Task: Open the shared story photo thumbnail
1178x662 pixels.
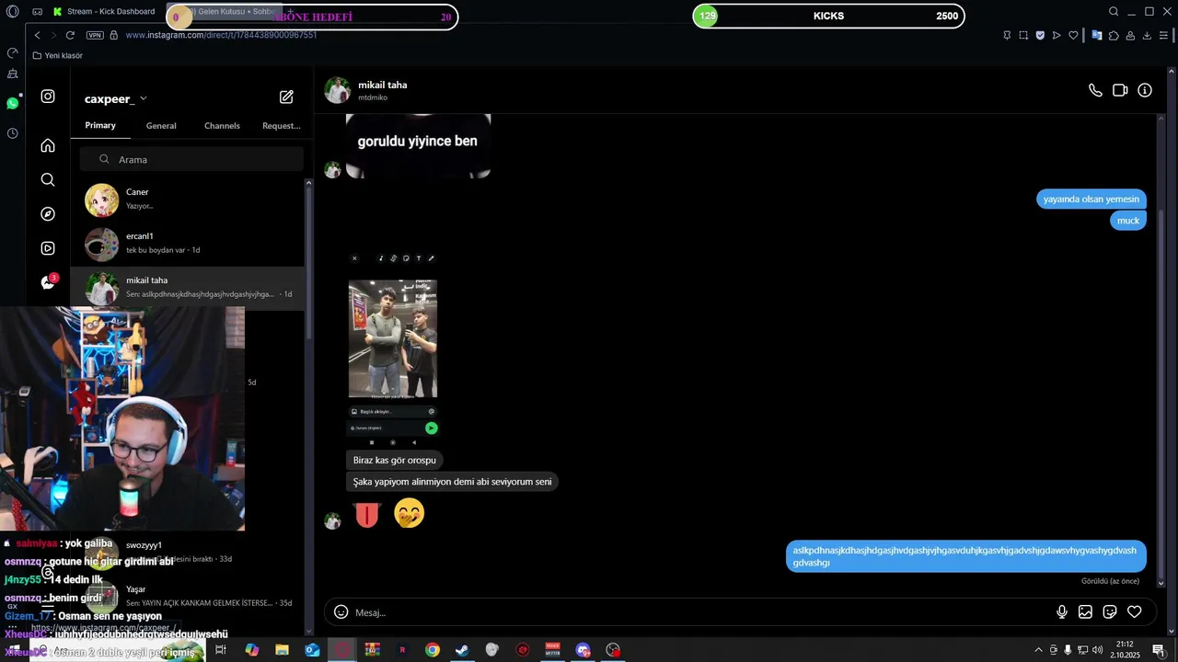Action: click(x=393, y=338)
